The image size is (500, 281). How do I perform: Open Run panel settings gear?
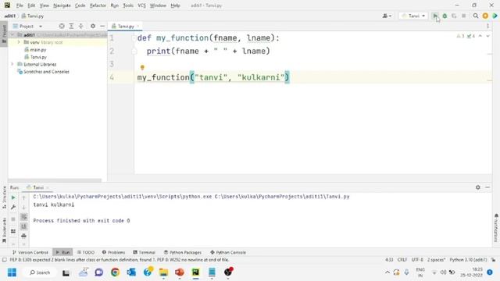tap(477, 187)
